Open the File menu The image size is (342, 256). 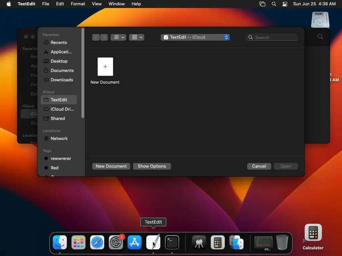45,4
